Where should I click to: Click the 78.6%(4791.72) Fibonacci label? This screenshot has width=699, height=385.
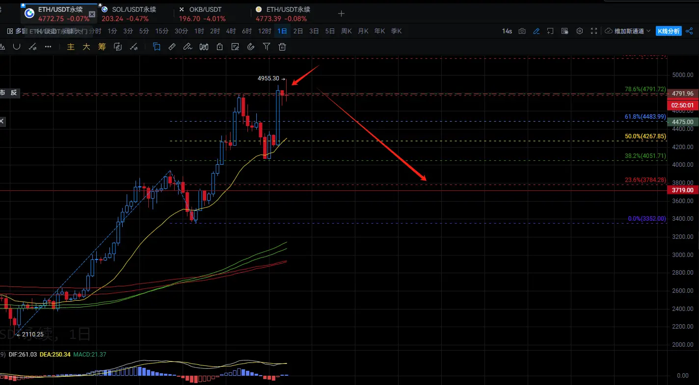point(645,89)
